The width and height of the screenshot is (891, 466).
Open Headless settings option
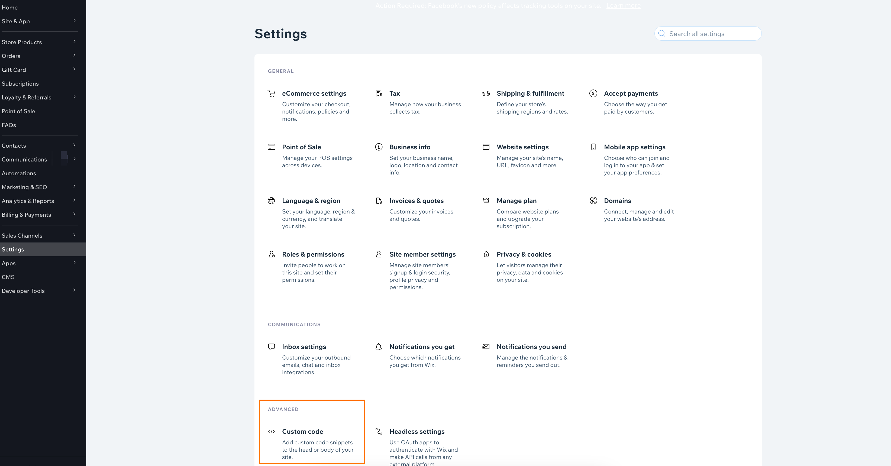coord(417,431)
